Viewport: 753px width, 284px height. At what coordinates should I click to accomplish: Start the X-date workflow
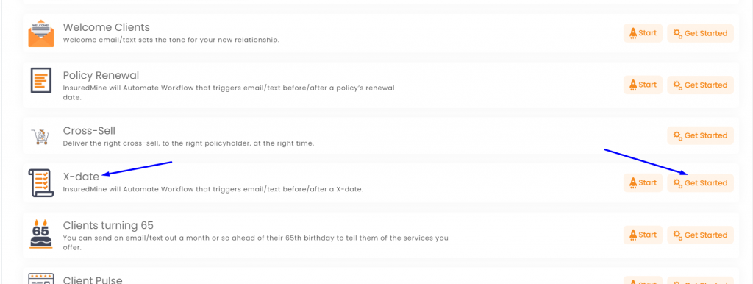643,182
